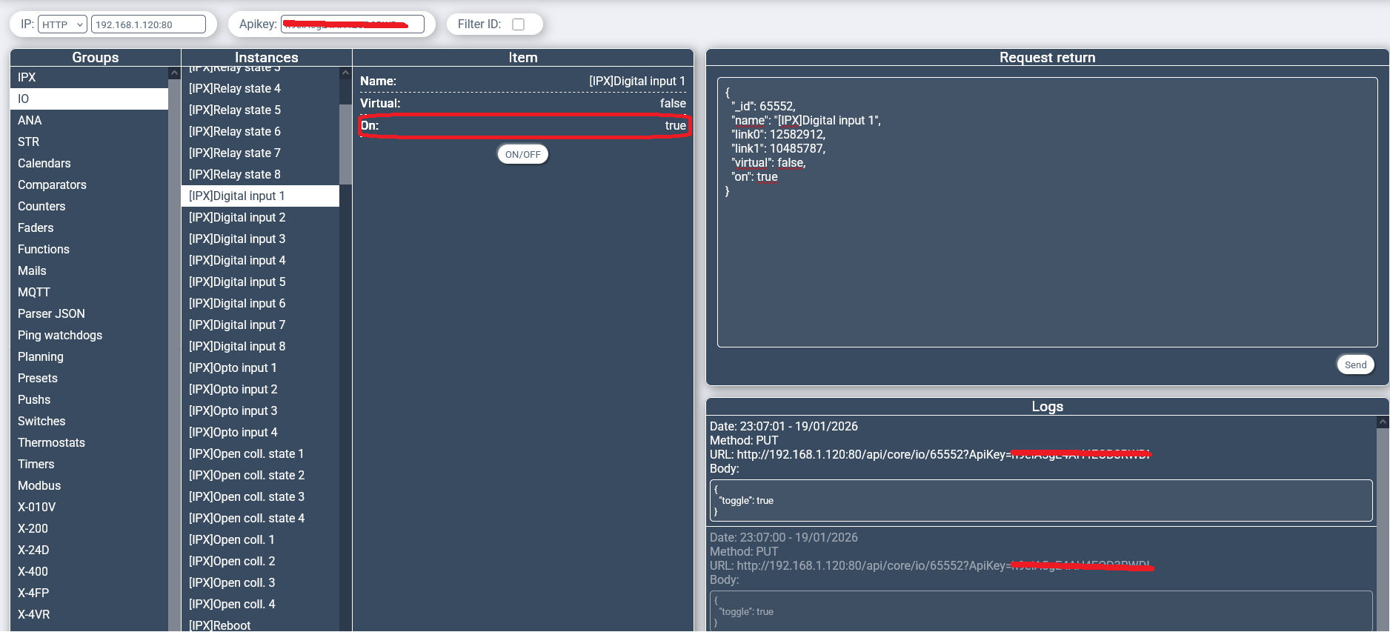Click the Logs panel scroll-up arrow

click(x=1383, y=422)
